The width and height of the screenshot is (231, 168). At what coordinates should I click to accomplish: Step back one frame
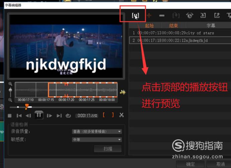[x=28, y=116]
